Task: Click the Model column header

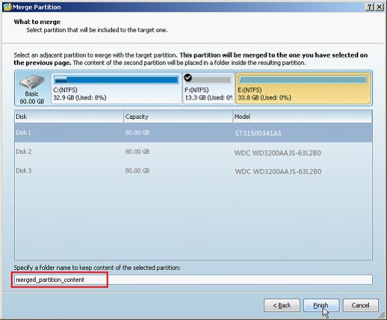Action: click(x=303, y=116)
